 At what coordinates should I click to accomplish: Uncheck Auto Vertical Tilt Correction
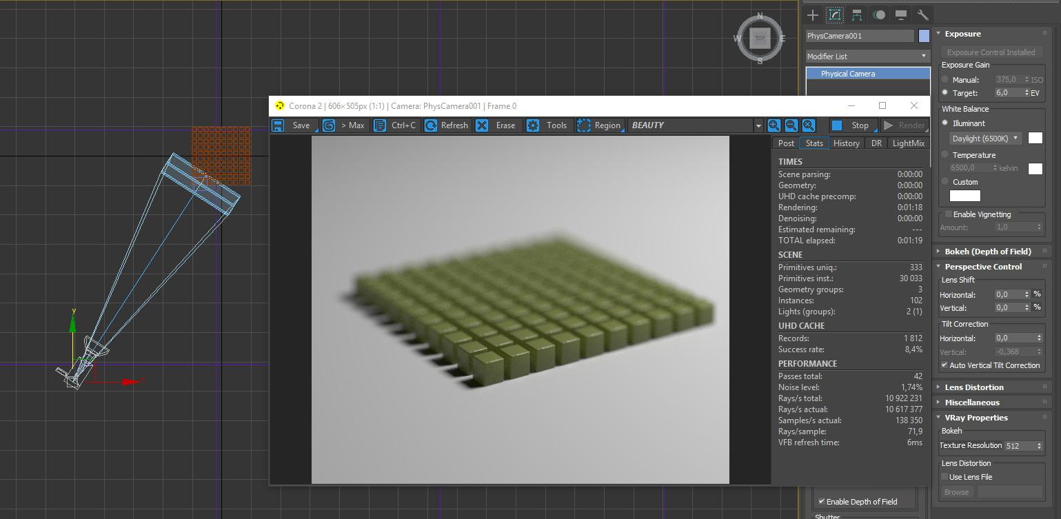point(944,365)
